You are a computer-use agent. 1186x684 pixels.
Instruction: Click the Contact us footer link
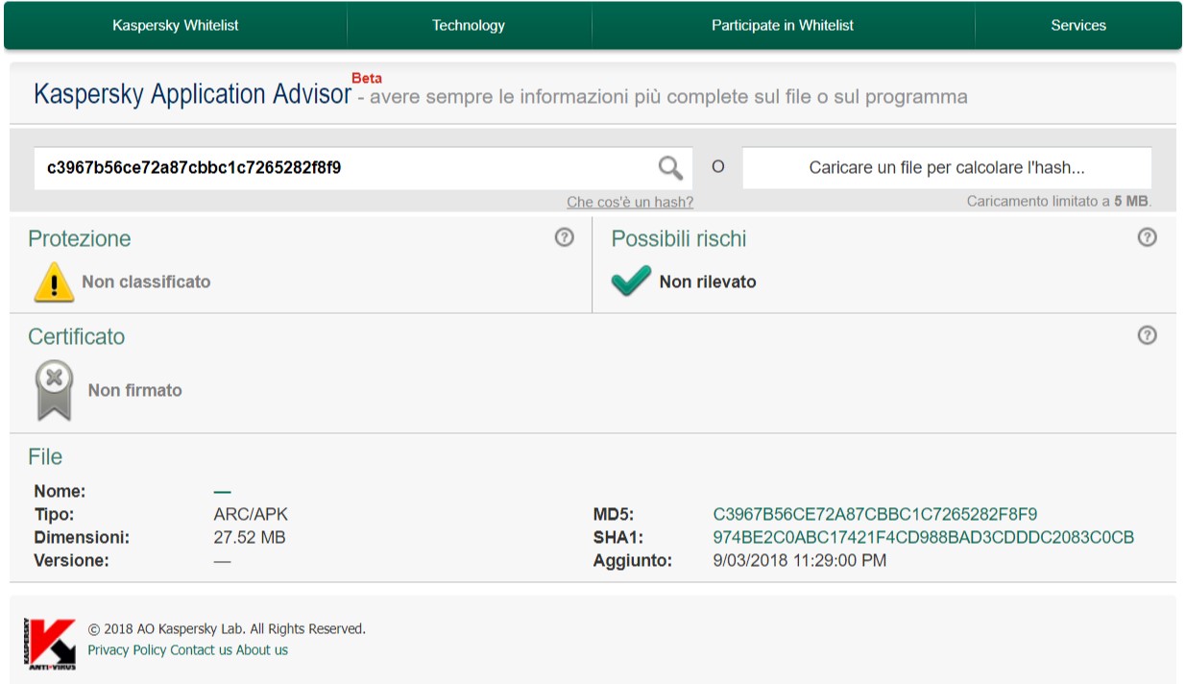(202, 650)
